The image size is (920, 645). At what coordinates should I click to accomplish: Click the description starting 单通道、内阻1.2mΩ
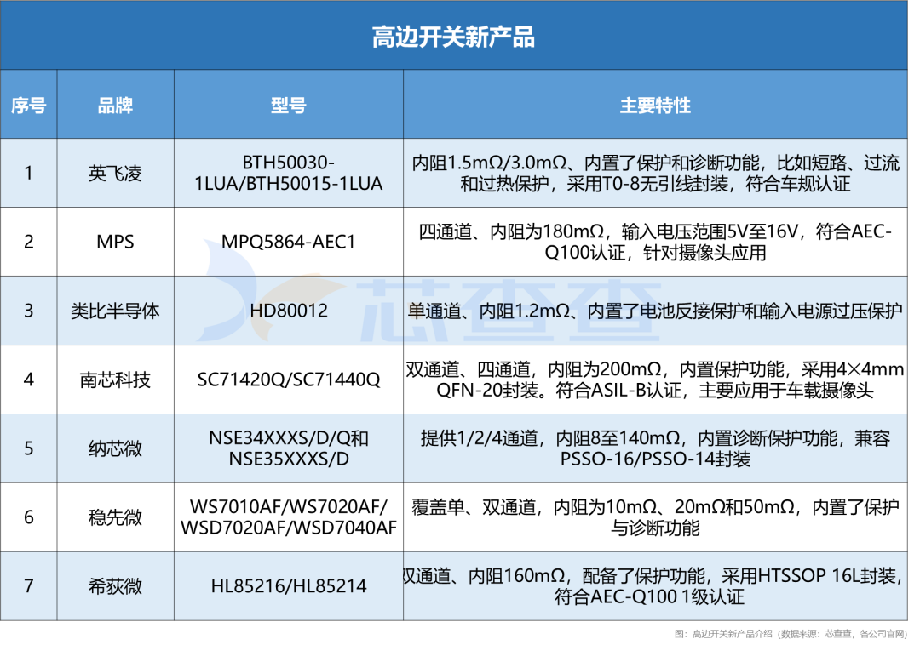click(655, 311)
